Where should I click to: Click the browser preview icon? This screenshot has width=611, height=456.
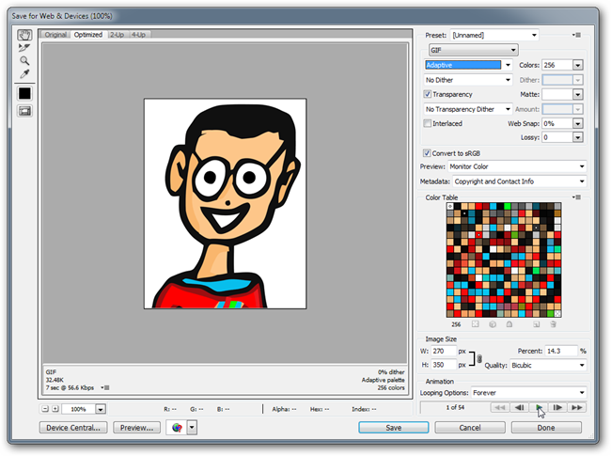pos(177,428)
